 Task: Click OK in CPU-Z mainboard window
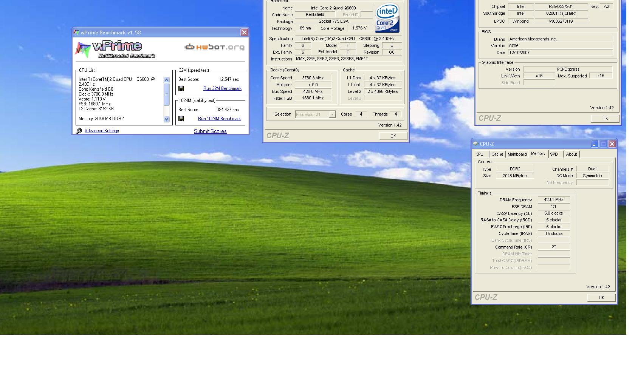[605, 119]
